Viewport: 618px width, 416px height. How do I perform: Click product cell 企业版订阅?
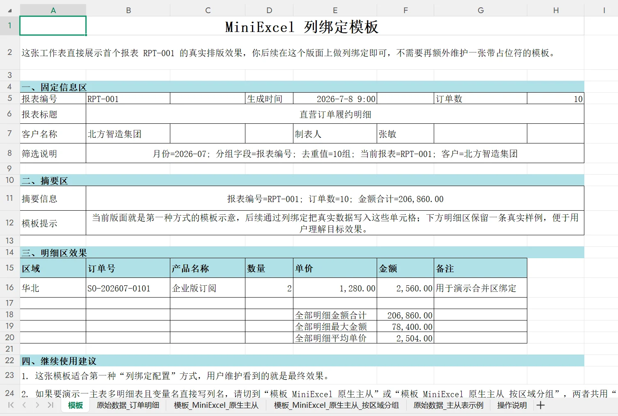[x=208, y=288]
